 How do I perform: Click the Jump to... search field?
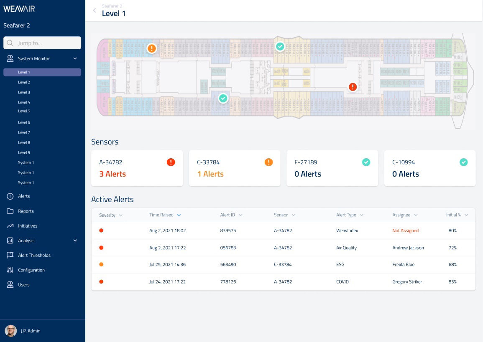[42, 43]
